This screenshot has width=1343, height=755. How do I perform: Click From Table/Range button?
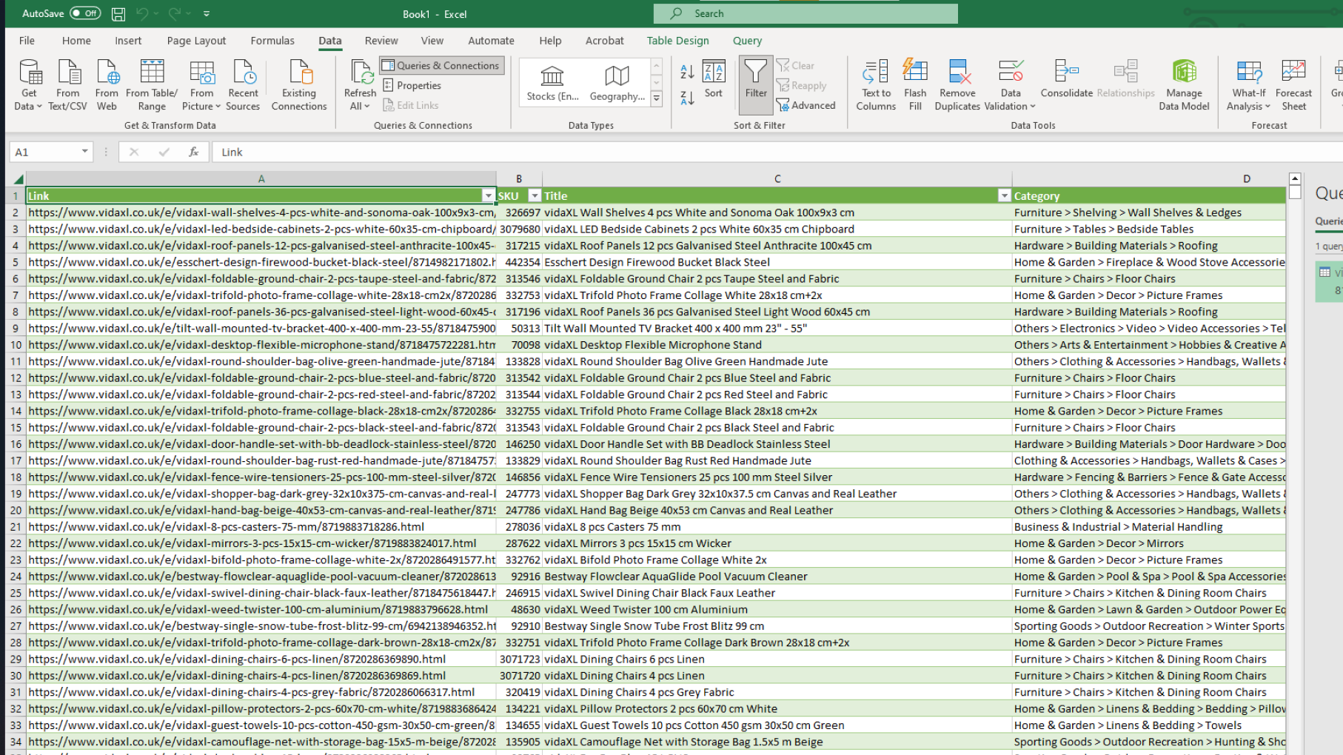(x=152, y=85)
